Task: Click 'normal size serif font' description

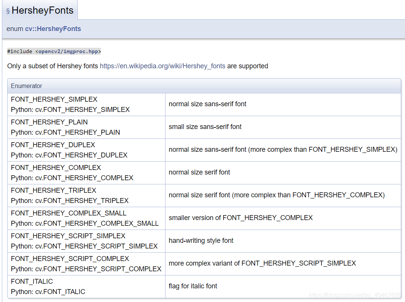Action: coord(199,172)
